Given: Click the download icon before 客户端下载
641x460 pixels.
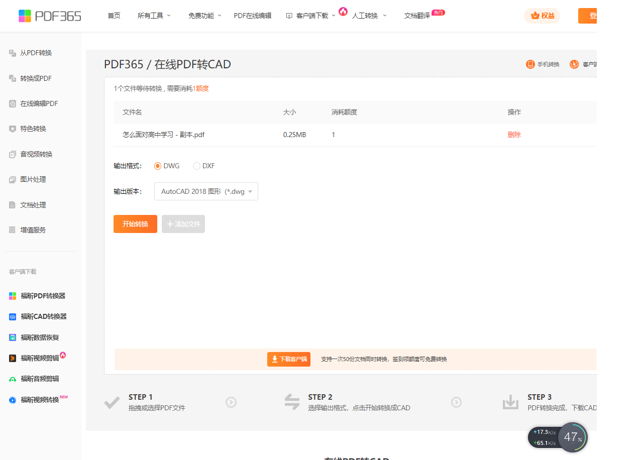Looking at the screenshot, I should click(289, 16).
